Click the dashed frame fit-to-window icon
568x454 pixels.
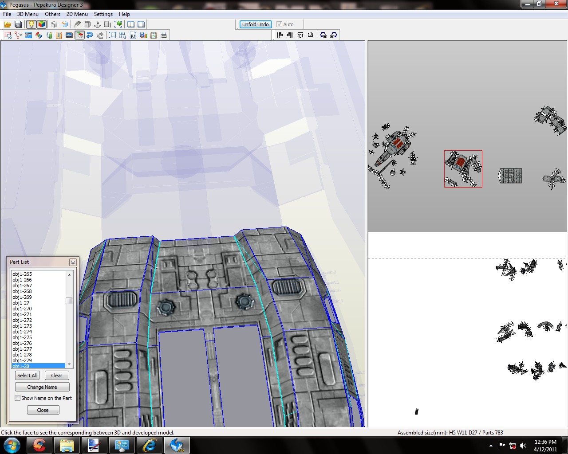pos(113,35)
